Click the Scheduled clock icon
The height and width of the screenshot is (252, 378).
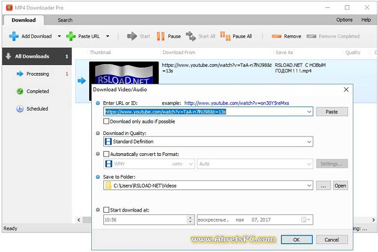click(20, 109)
